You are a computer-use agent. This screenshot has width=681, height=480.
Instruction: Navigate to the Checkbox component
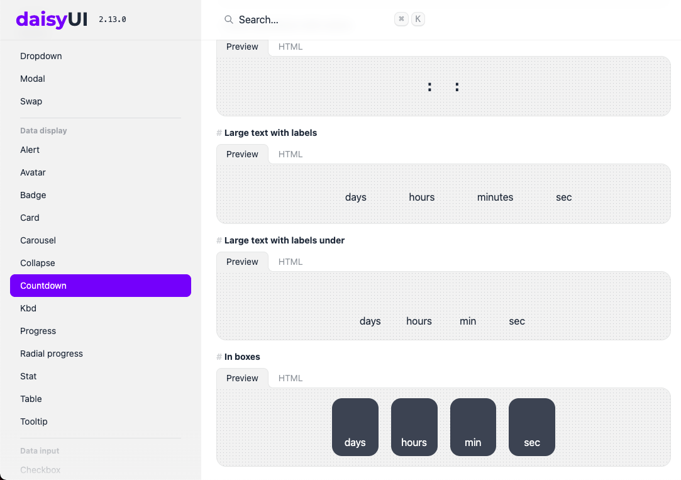40,470
